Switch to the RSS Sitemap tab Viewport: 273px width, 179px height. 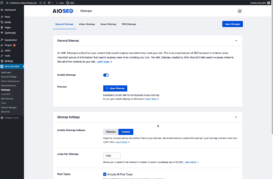(x=129, y=24)
